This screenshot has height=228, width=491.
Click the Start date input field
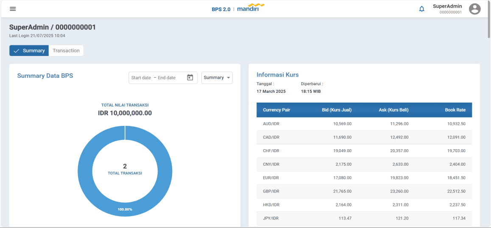click(x=141, y=78)
